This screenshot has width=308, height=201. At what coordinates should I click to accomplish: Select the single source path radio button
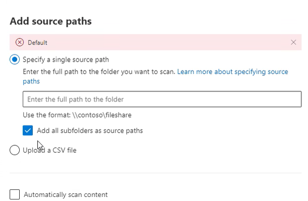[15, 60]
